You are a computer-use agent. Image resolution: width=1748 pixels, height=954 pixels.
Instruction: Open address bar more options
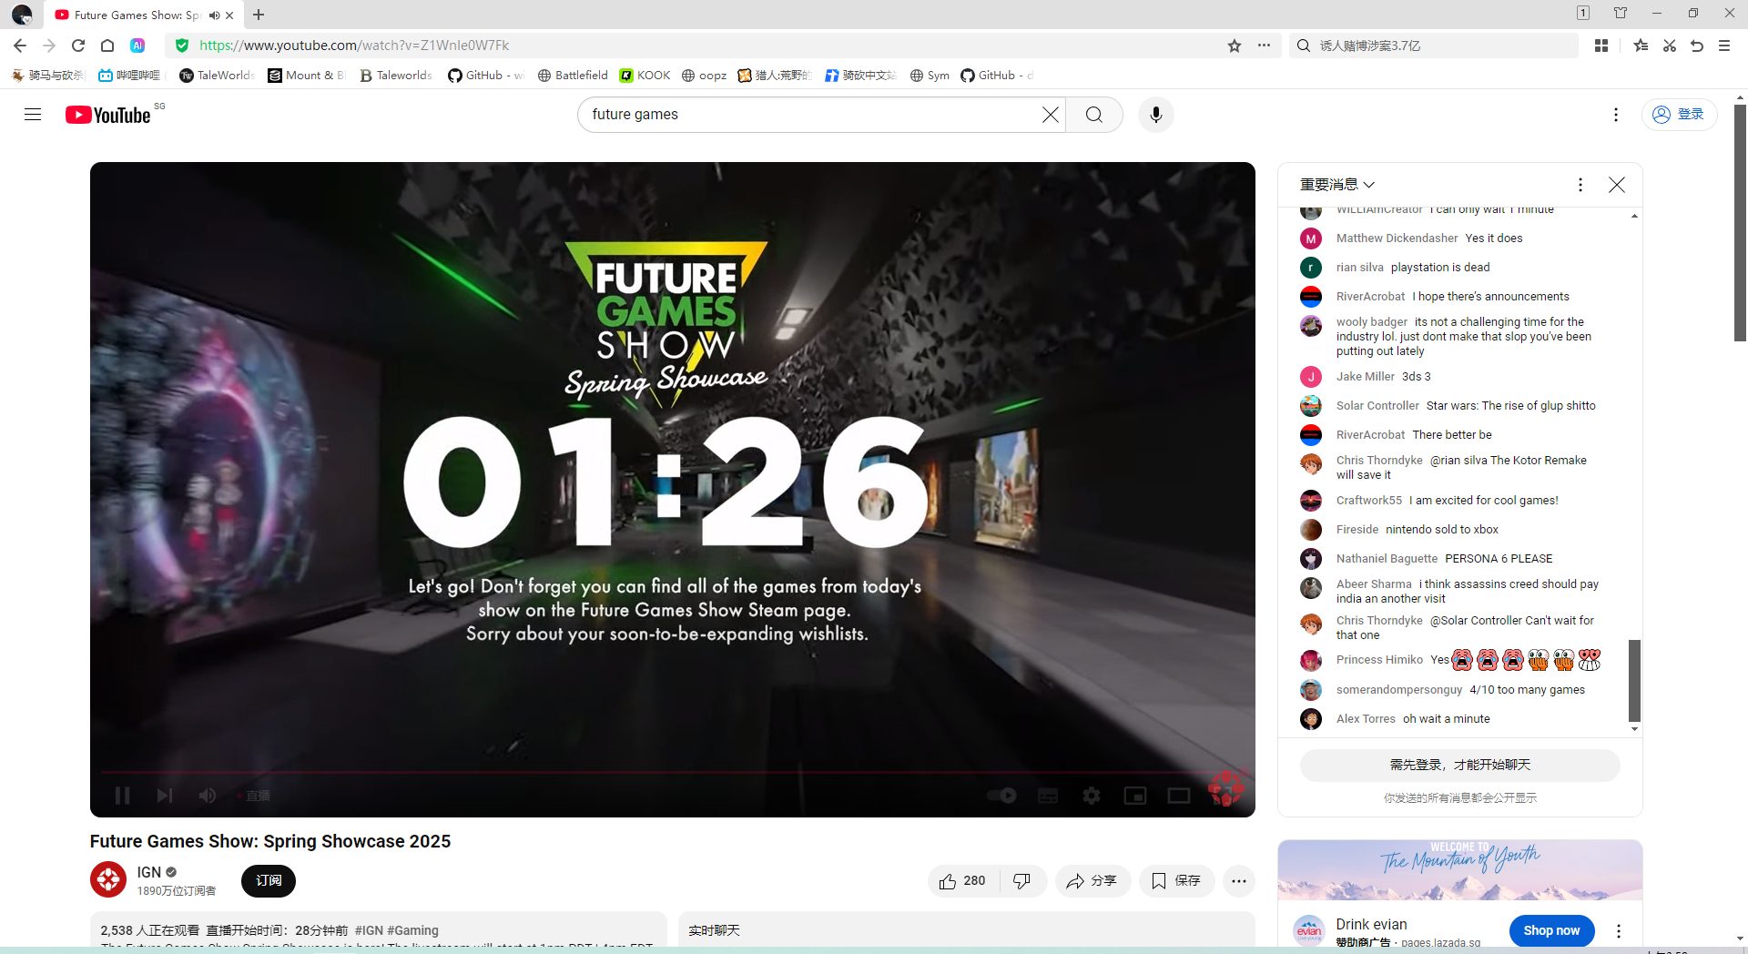coord(1264,46)
